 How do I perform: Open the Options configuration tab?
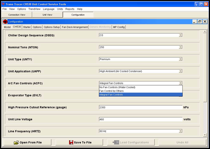[x=37, y=27]
